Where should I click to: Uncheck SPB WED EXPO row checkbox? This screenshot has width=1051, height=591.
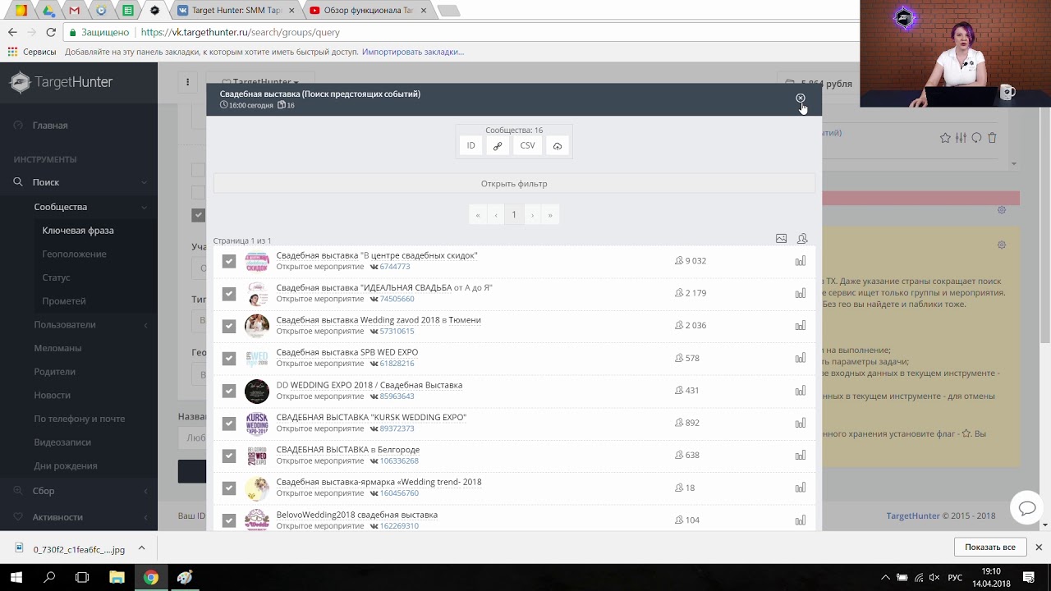click(229, 358)
